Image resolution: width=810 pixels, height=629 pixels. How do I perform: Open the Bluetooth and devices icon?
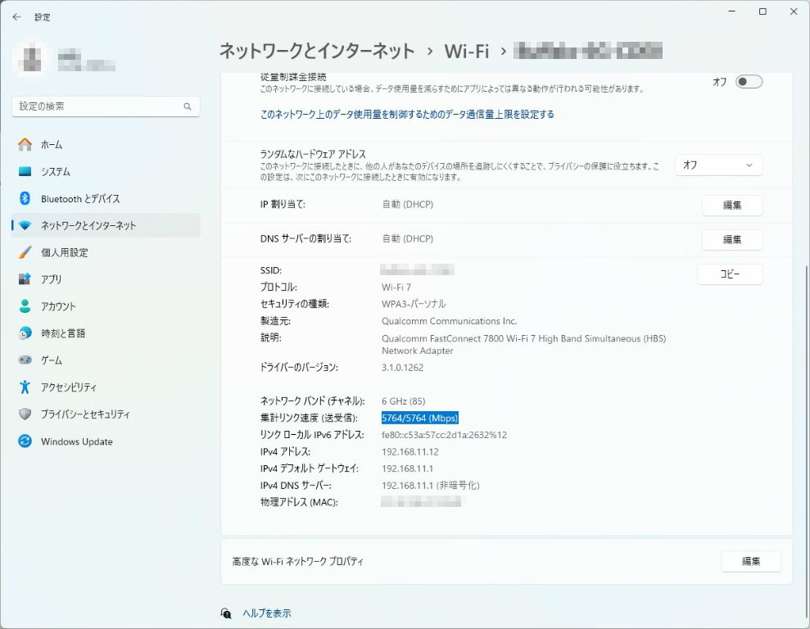(25, 199)
